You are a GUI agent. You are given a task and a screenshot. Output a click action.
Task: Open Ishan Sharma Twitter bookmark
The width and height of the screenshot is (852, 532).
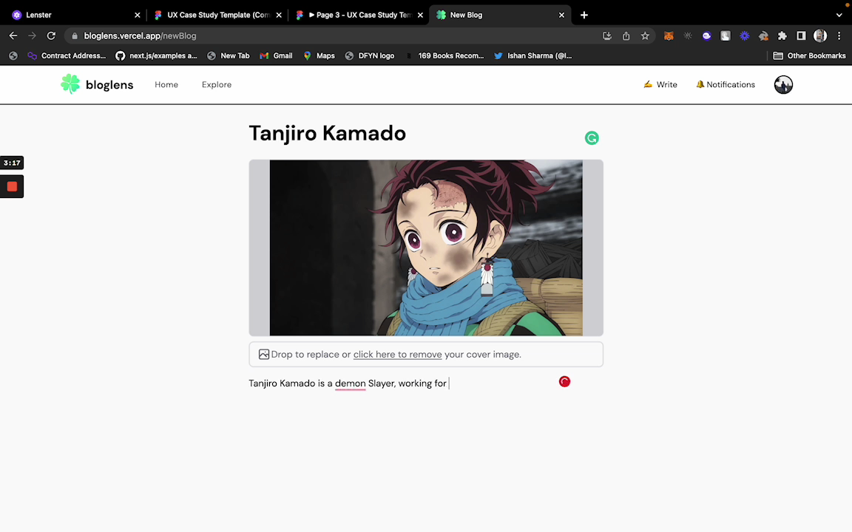tap(533, 55)
